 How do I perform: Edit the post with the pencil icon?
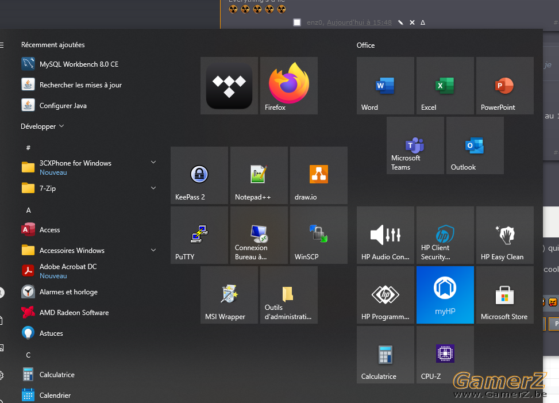tap(400, 22)
